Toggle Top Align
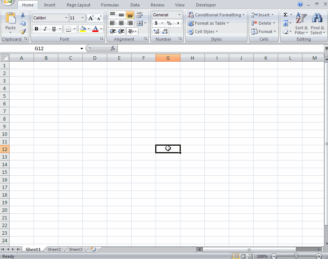This screenshot has height=259, width=328. (113, 15)
